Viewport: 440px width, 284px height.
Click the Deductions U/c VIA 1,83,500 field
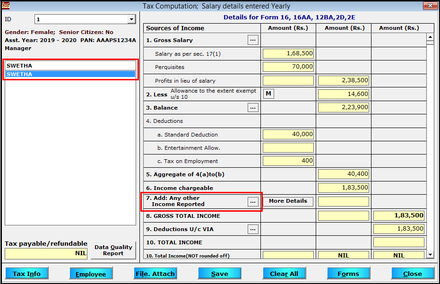tap(399, 229)
